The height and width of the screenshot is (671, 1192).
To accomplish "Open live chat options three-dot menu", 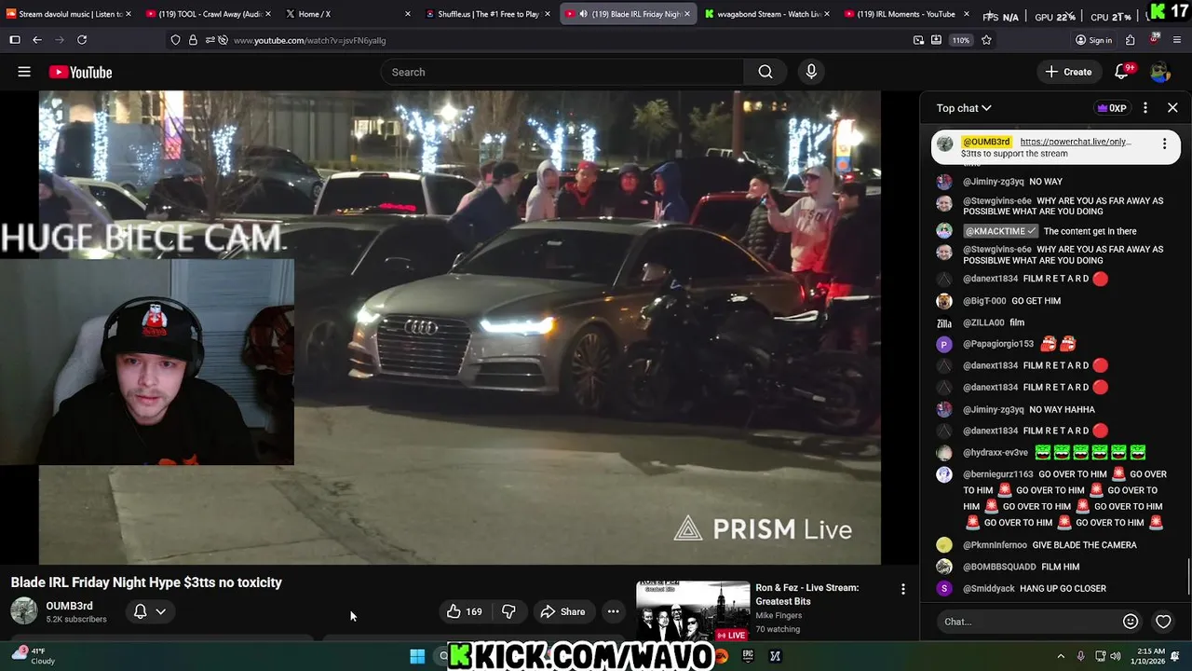I will pos(1145,108).
